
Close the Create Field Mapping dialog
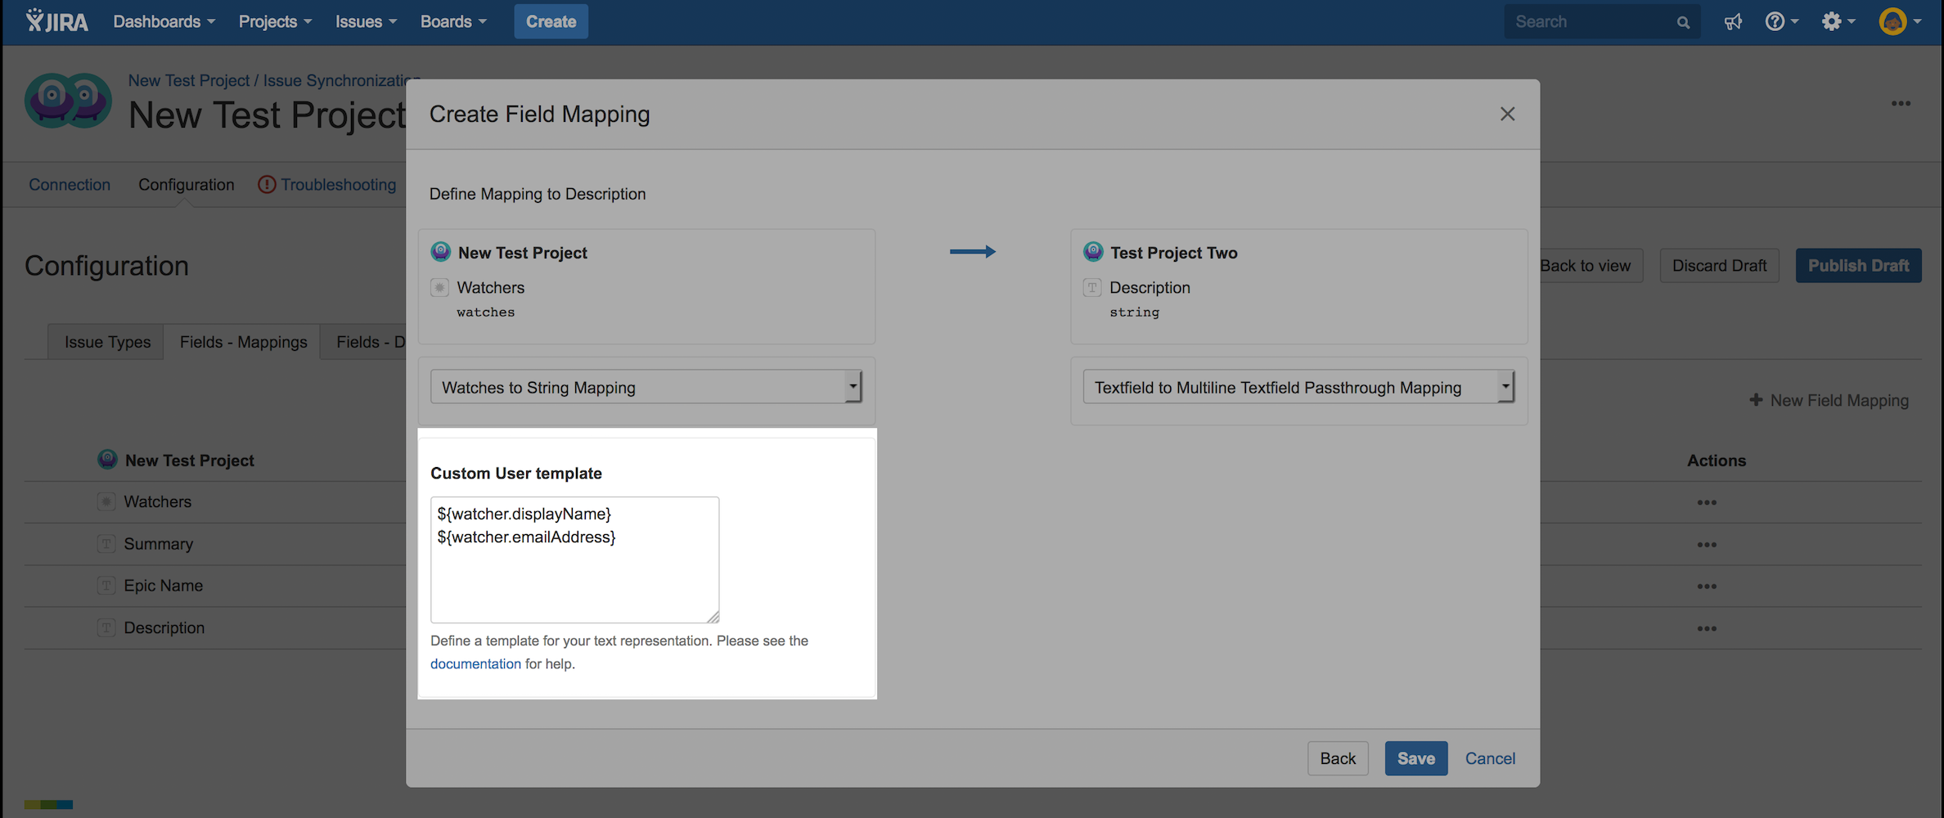click(1507, 115)
